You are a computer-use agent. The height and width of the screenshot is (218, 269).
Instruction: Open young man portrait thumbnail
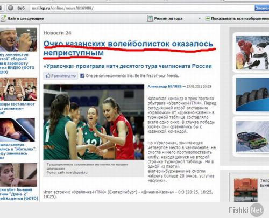[18, 175]
